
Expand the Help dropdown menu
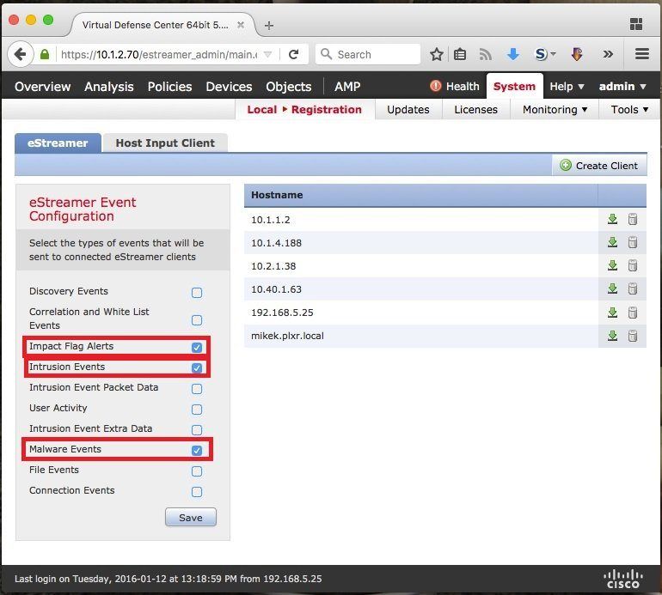pos(567,87)
